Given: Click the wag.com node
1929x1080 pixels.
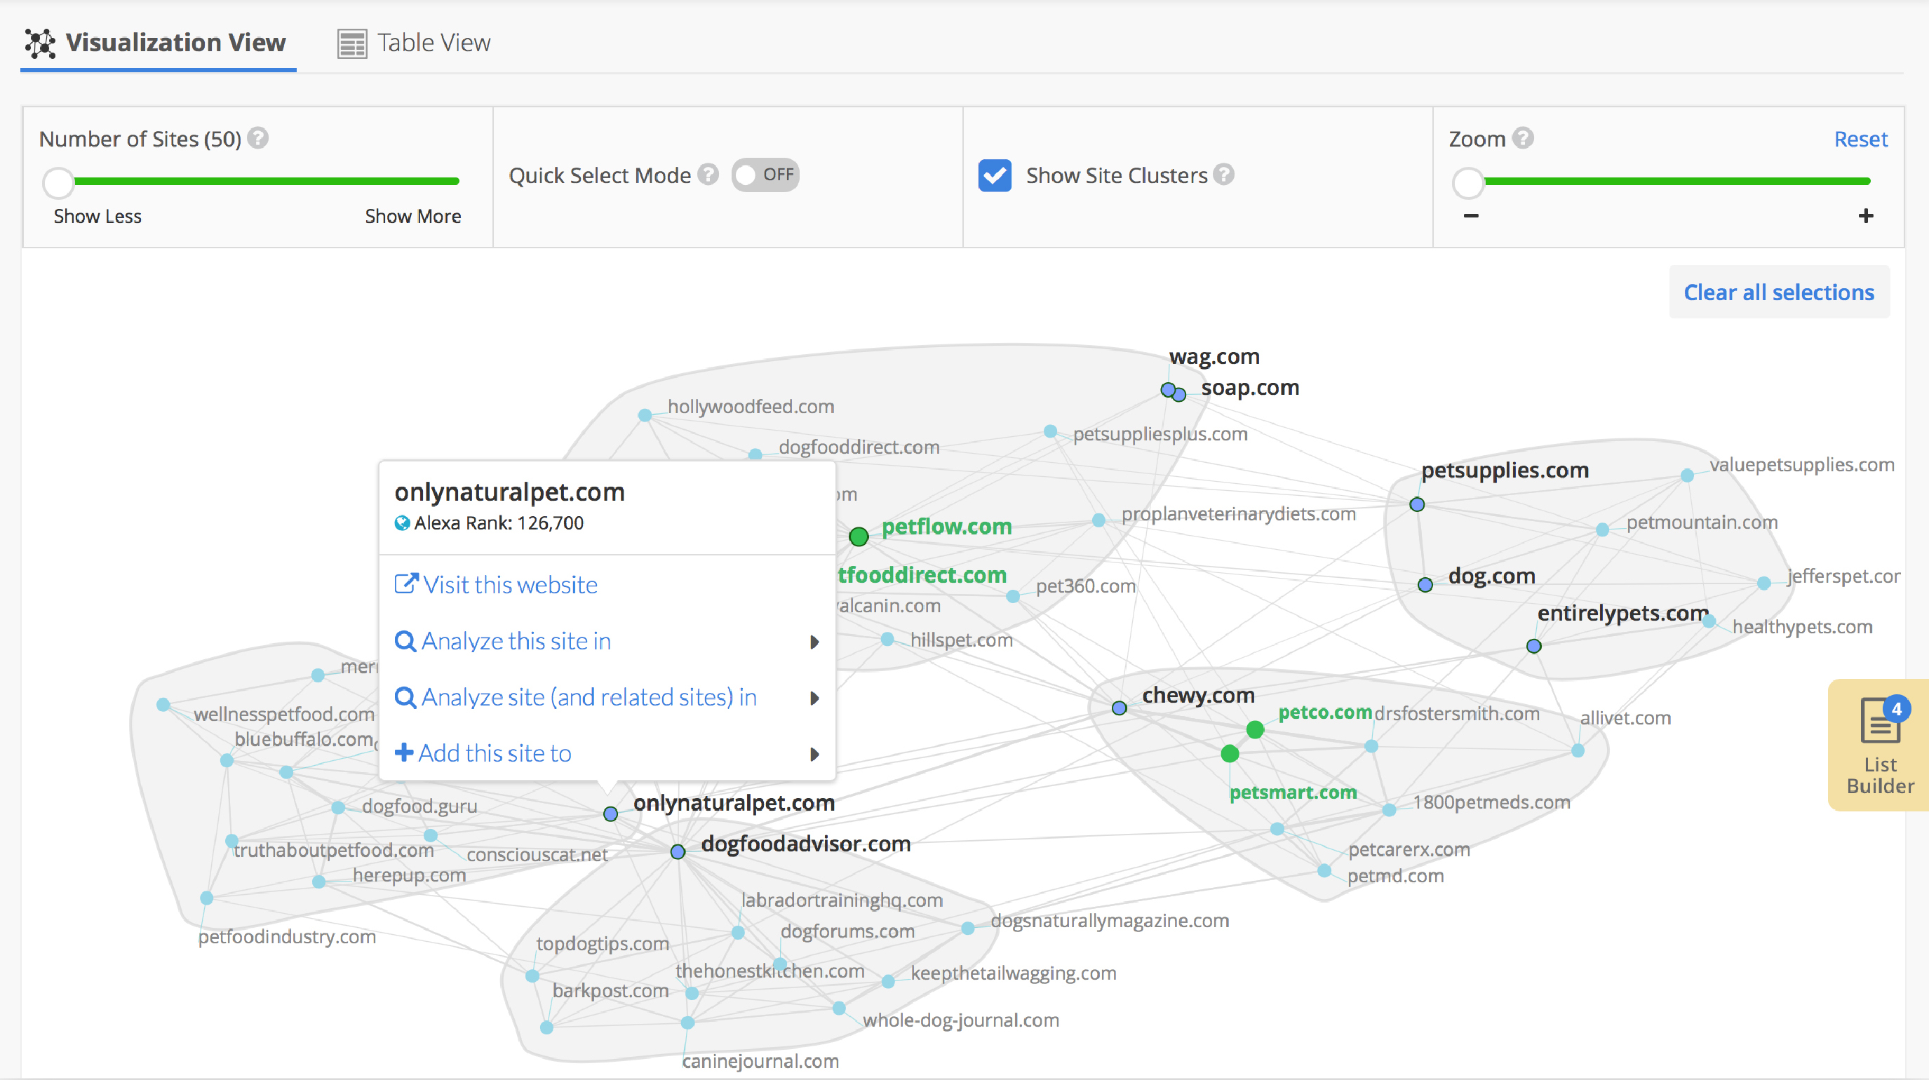Looking at the screenshot, I should (1167, 389).
